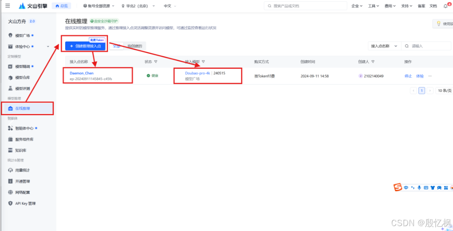Click 体验 for the Daemon_Chen endpoint
Image resolution: width=453 pixels, height=231 pixels.
(x=420, y=76)
